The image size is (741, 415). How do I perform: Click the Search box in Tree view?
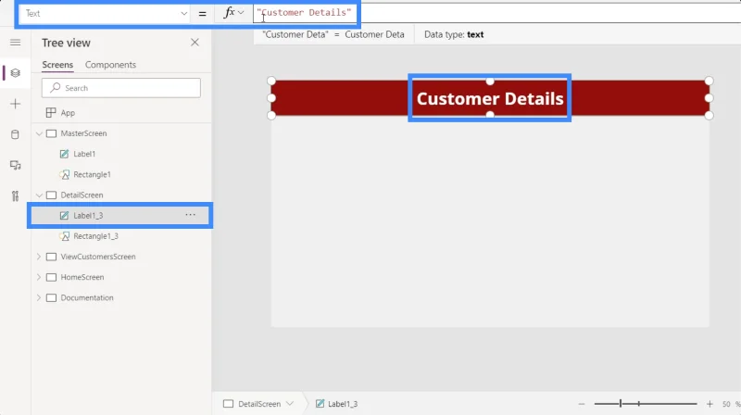click(121, 88)
